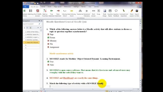The height and width of the screenshot is (92, 163).
Task: Go to heading '3. MOODLE is open s...'
Action: click(31, 37)
